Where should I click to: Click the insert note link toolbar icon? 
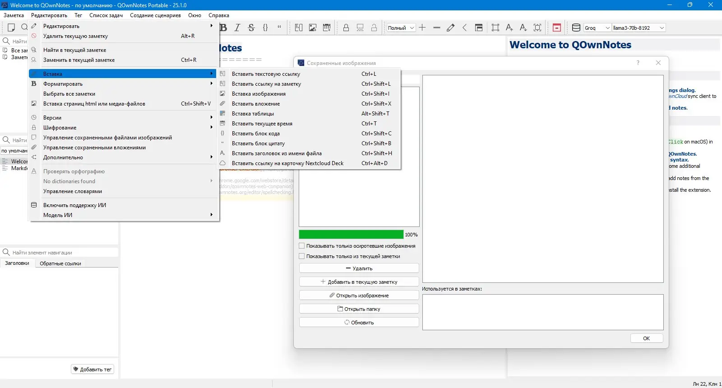(x=299, y=28)
